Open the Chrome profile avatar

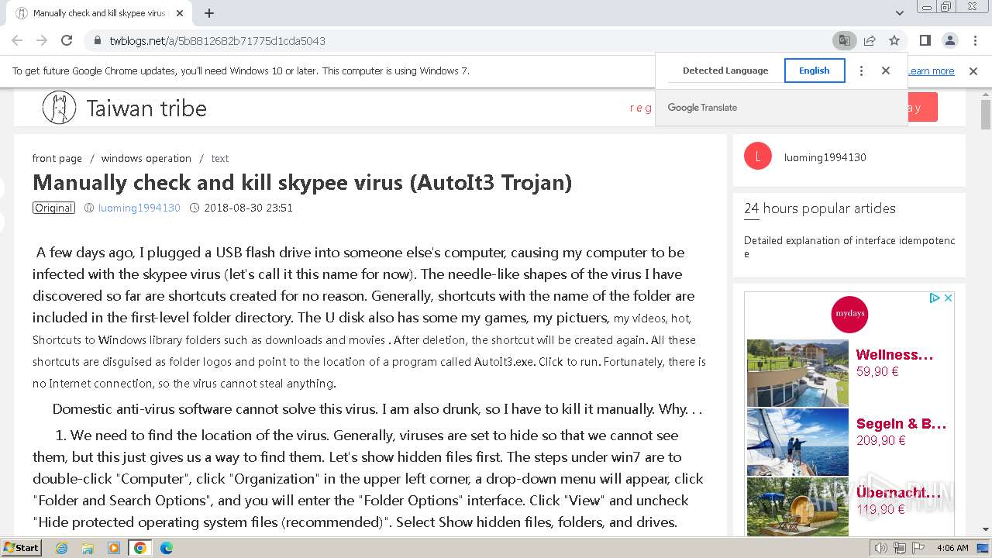tap(949, 40)
